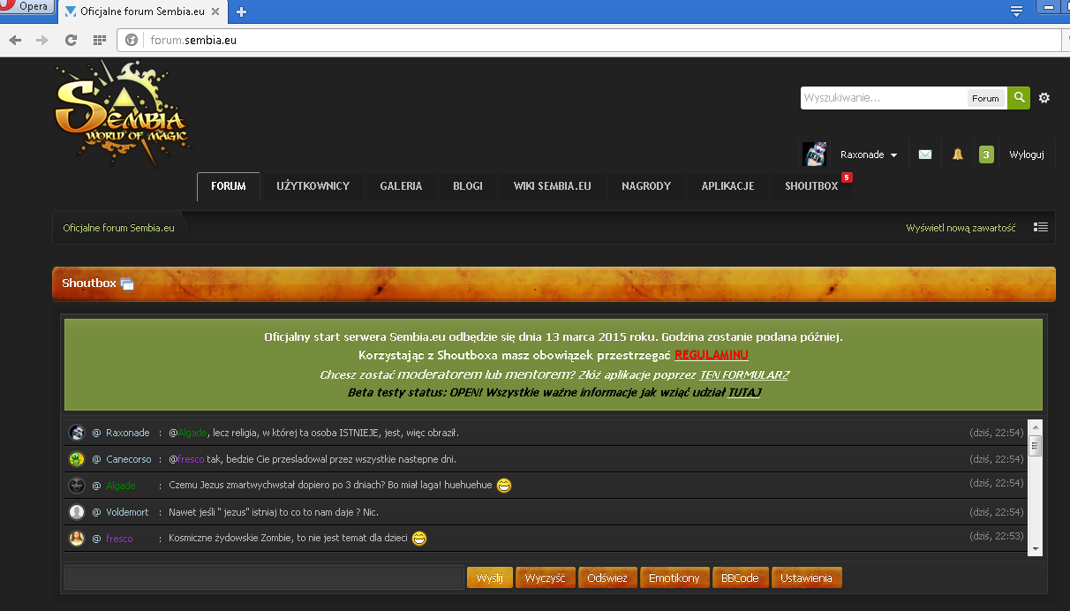Screen dimensions: 1070x611
Task: Open the NAGRODY navigation tab
Action: click(646, 186)
